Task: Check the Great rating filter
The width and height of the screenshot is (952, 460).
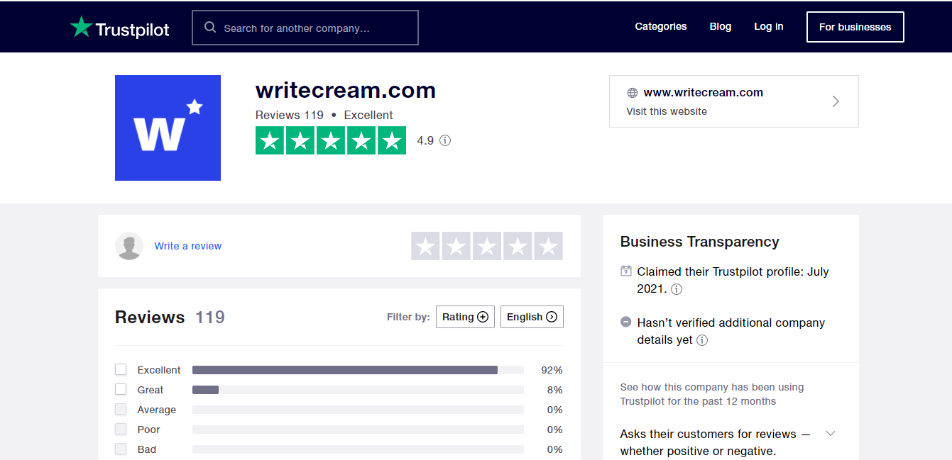Action: point(121,389)
